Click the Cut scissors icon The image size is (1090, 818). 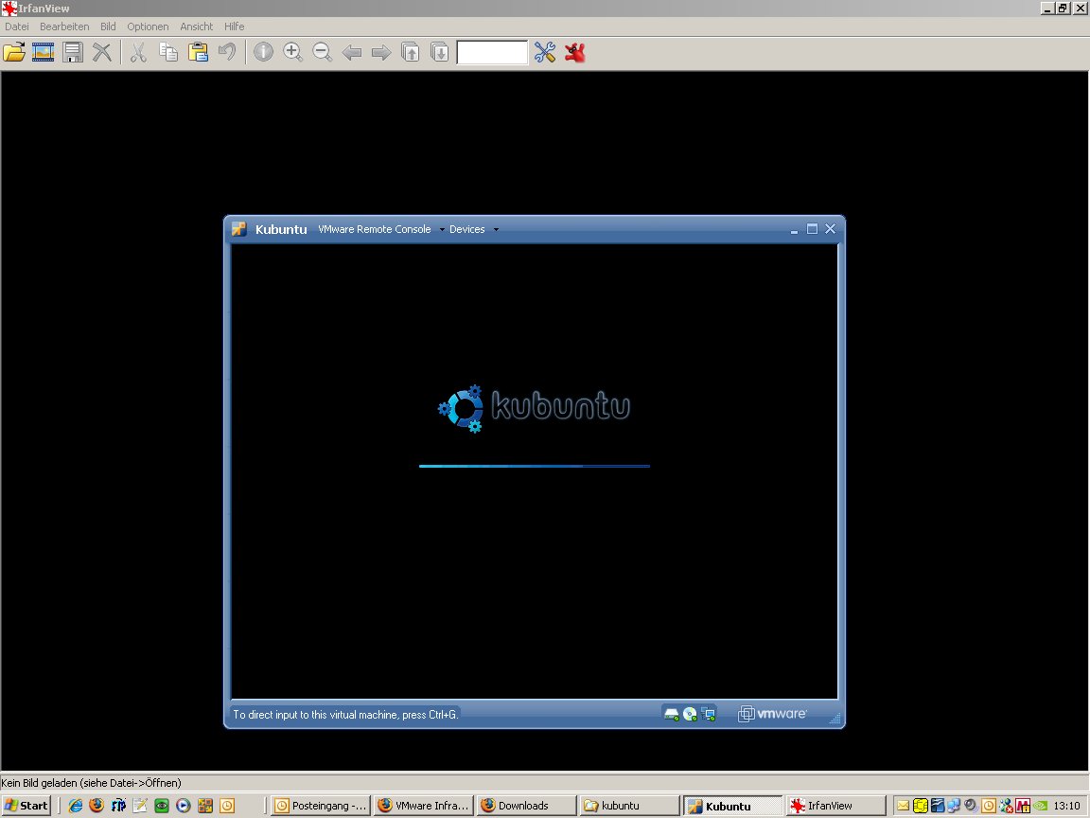(x=138, y=52)
